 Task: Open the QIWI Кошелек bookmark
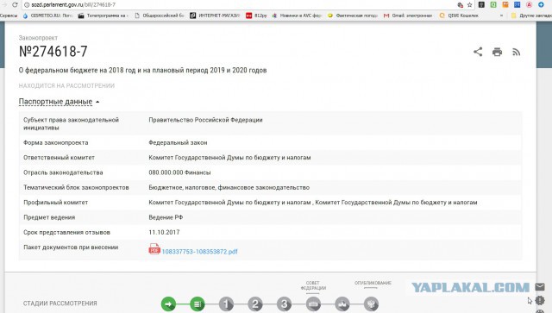459,16
